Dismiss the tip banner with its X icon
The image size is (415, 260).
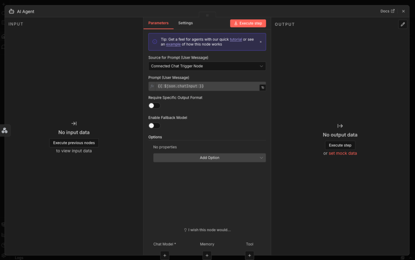pos(261,42)
